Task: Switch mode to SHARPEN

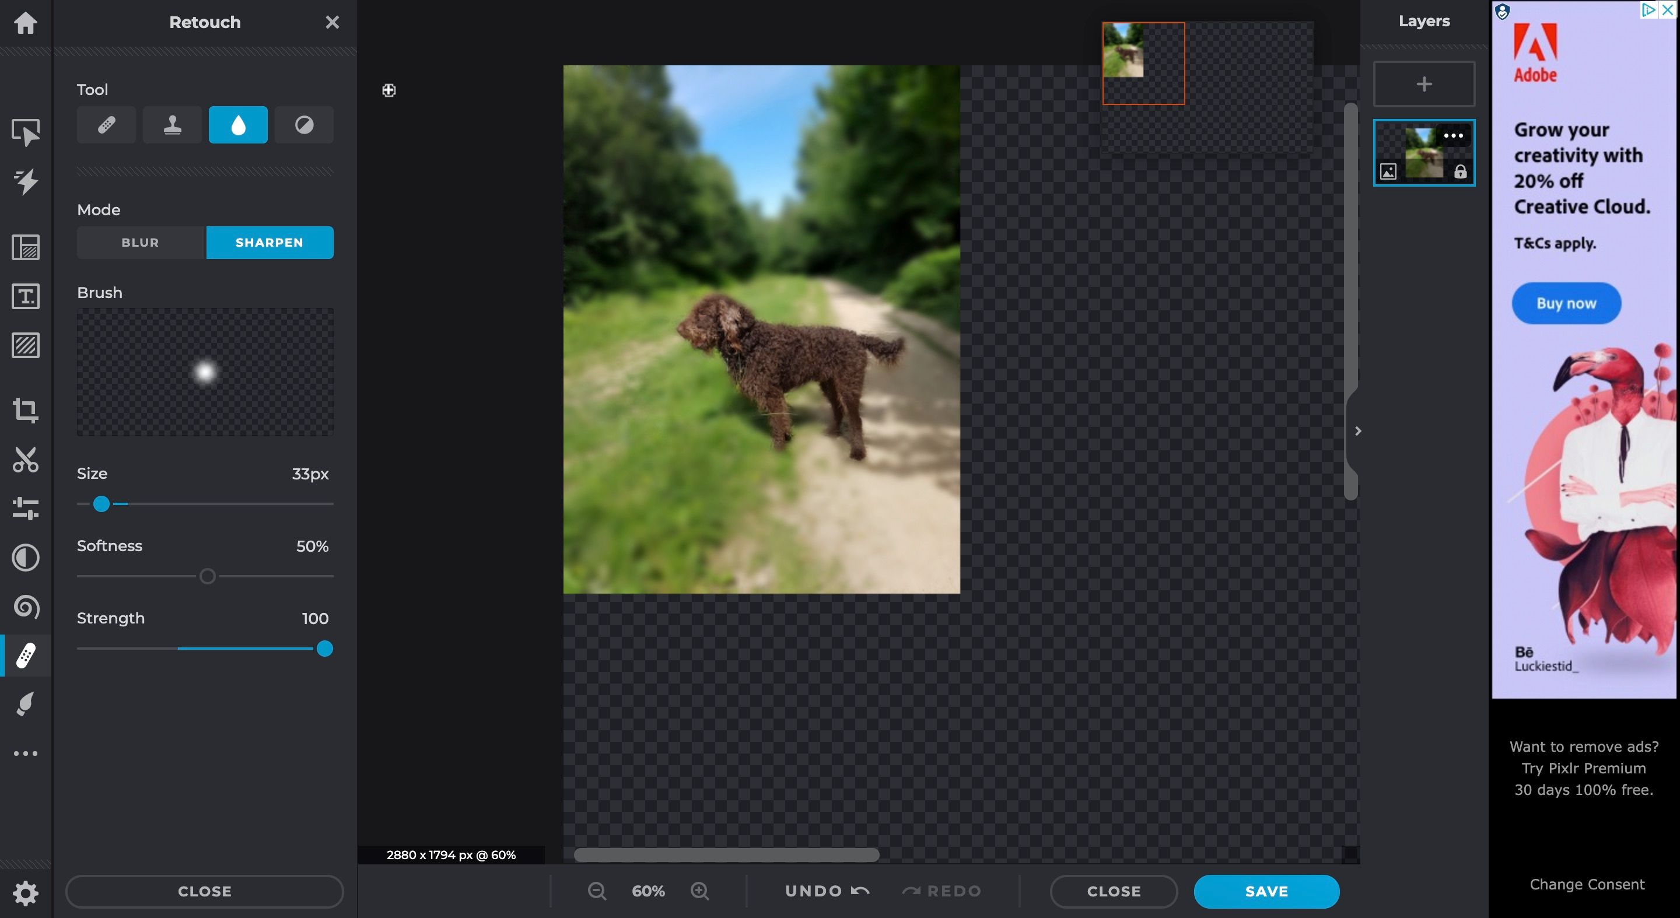Action: (x=270, y=242)
